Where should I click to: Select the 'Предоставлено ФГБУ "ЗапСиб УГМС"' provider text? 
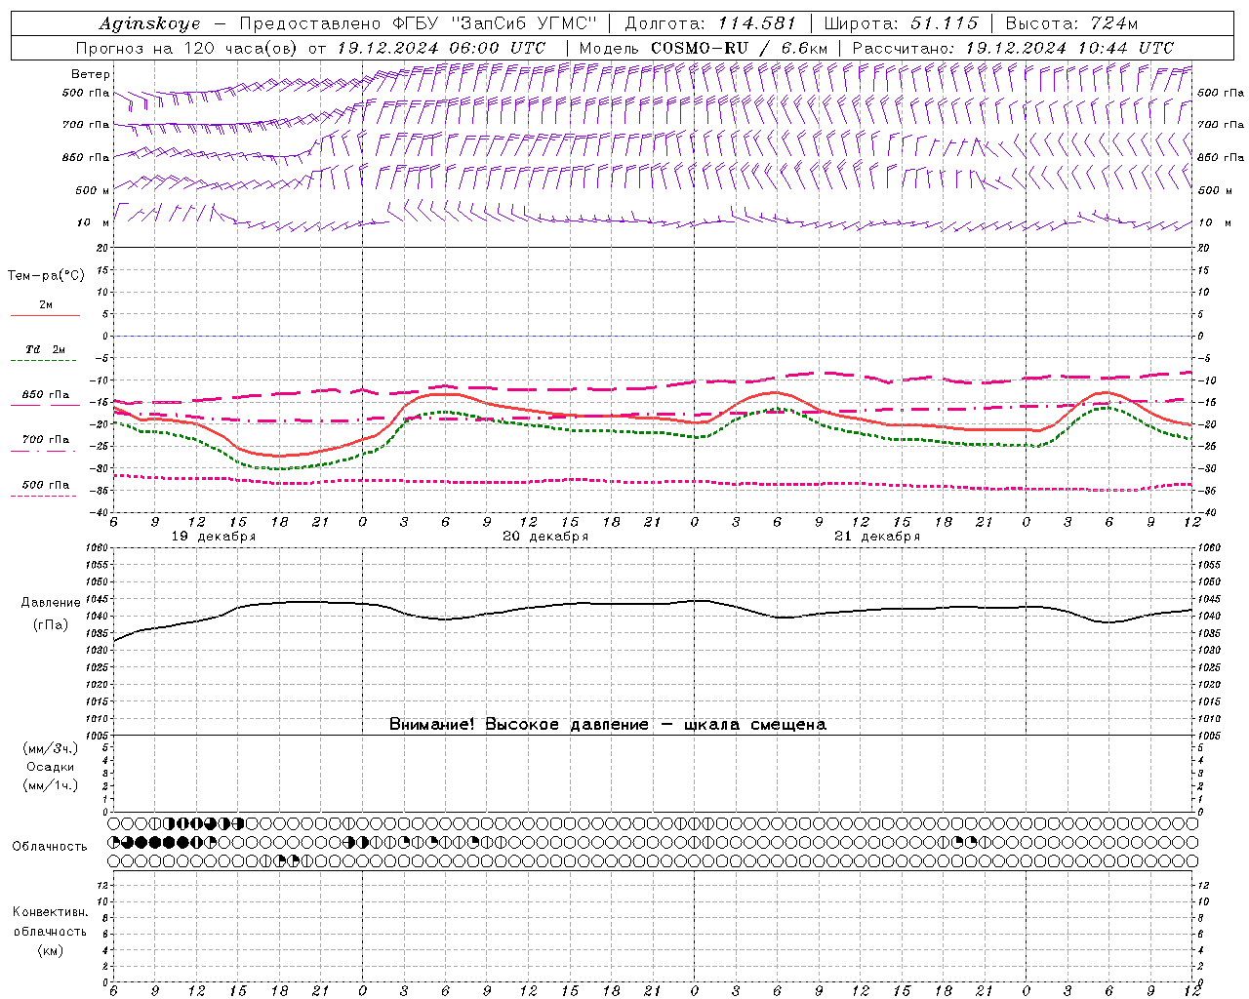coord(418,23)
